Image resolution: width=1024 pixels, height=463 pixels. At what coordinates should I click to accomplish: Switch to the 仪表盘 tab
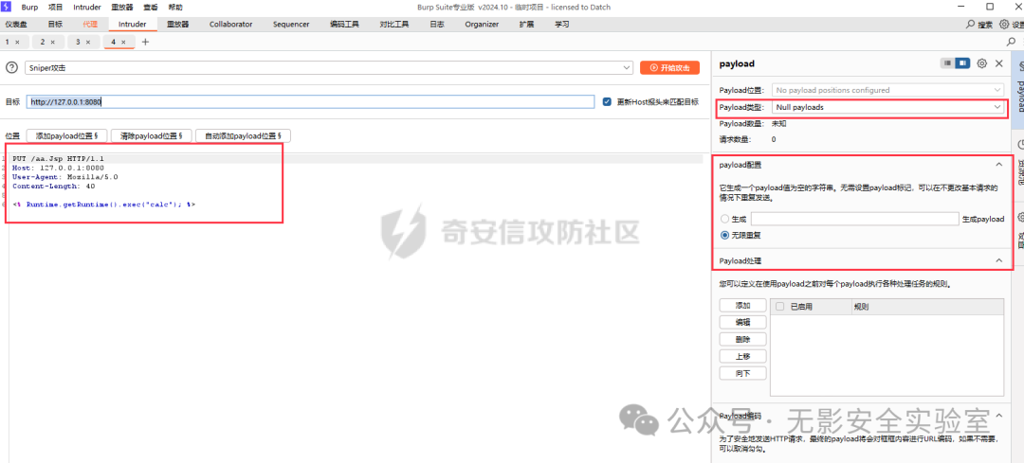16,24
